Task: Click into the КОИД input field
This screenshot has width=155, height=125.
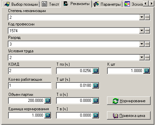Action: pyautogui.click(x=30, y=71)
